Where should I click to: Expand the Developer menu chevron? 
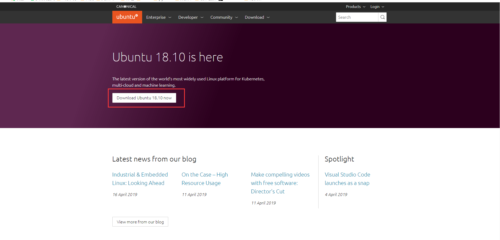pyautogui.click(x=202, y=17)
